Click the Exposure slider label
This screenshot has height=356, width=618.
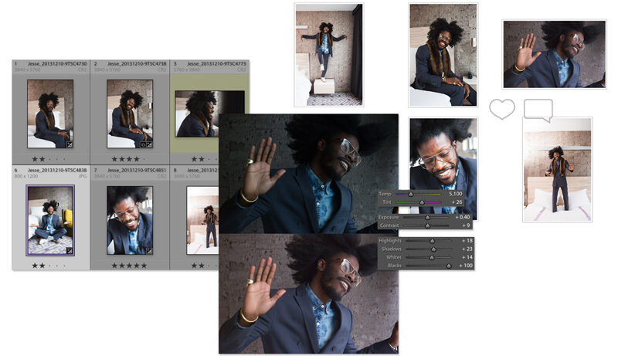[389, 217]
